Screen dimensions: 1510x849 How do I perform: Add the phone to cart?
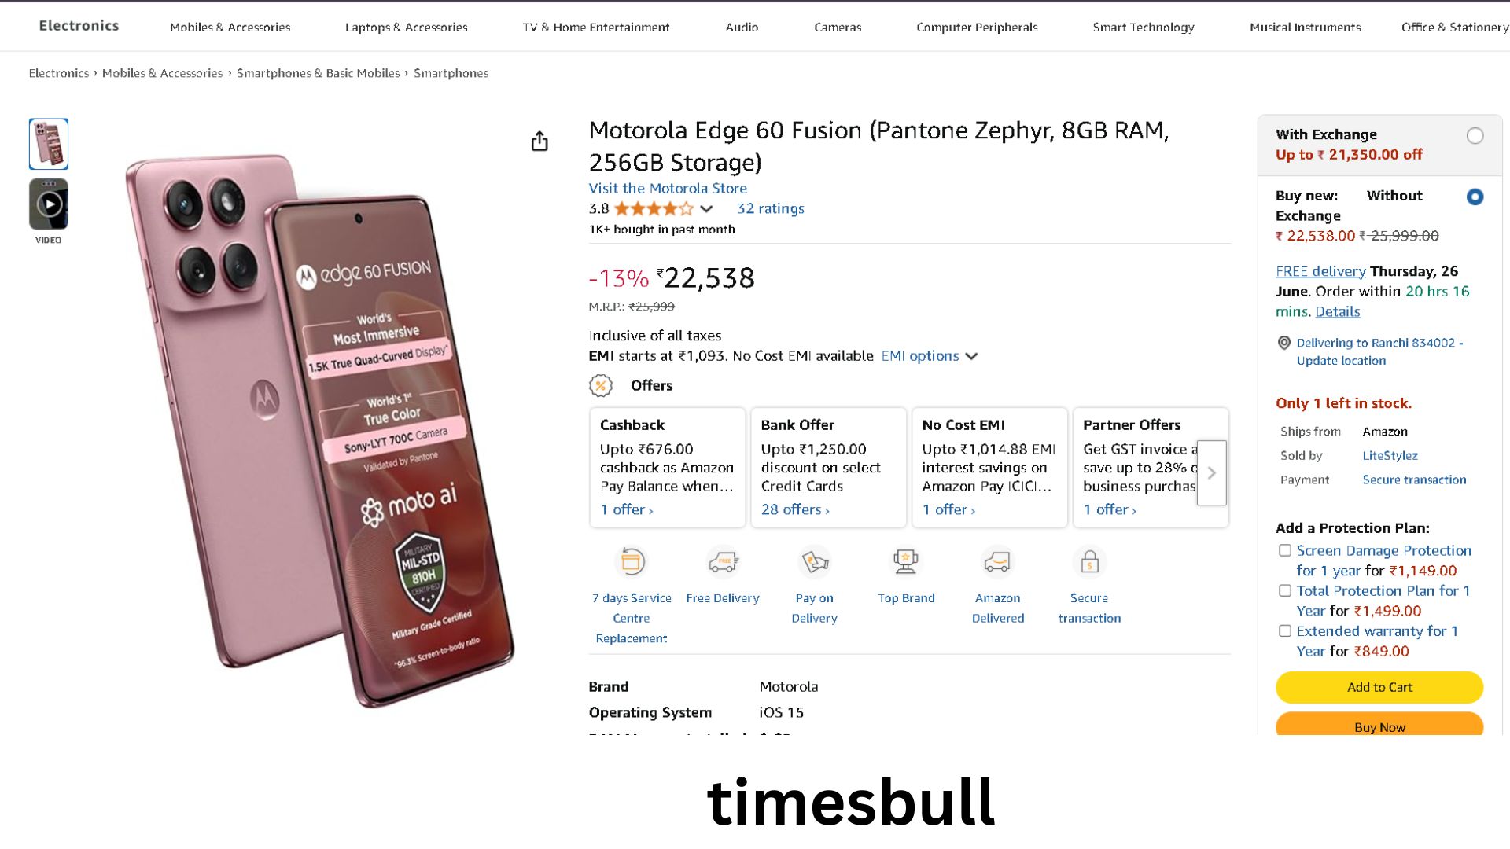[1379, 687]
